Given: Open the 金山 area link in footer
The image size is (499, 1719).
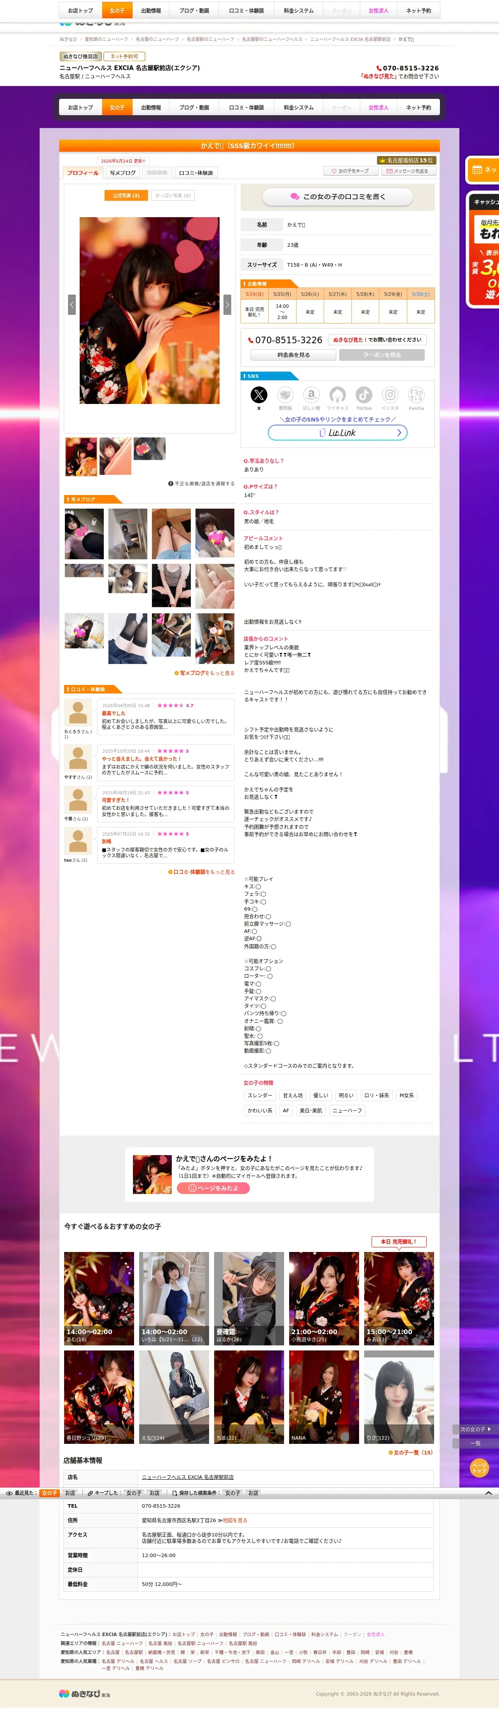Looking at the screenshot, I should point(274,1652).
